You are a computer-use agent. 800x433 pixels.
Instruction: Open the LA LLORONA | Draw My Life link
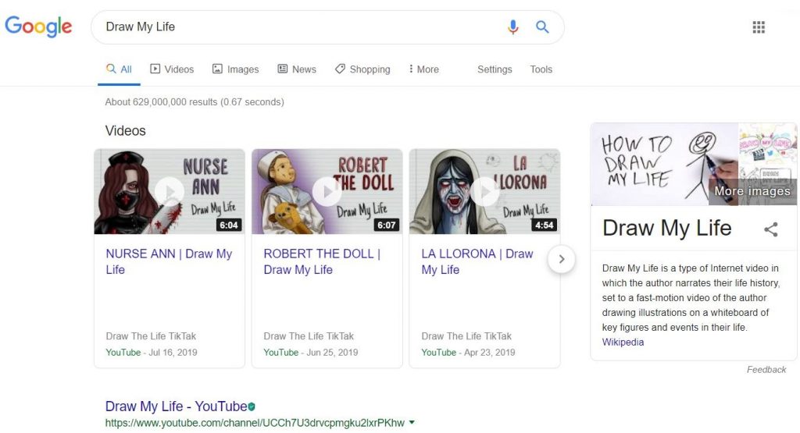pos(477,261)
